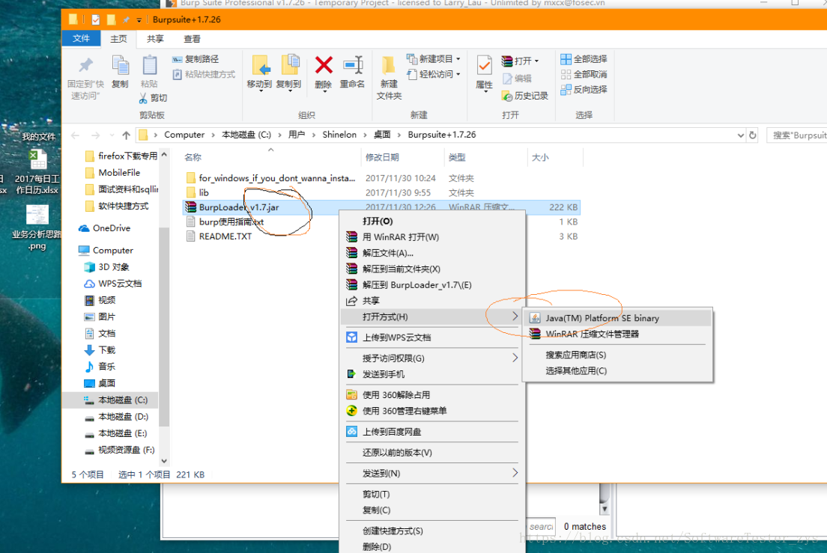The image size is (827, 553).
Task: Choose 解压文件(A)... in context menu
Action: pyautogui.click(x=432, y=253)
